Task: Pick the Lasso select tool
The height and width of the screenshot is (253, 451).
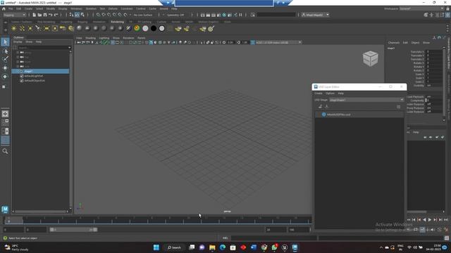Action: (5, 51)
